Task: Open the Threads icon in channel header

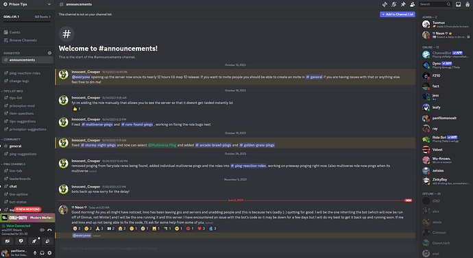Action: 385,4
